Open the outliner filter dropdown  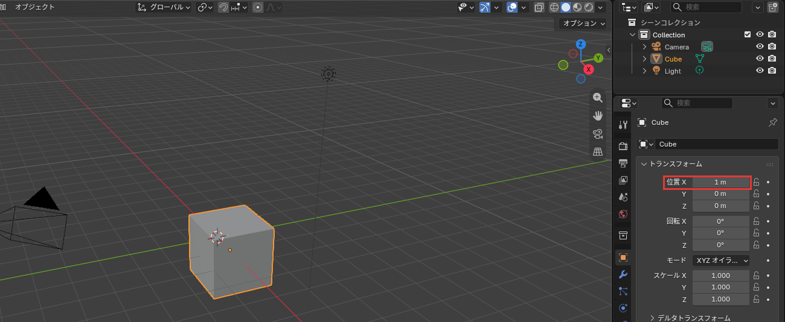(x=757, y=7)
